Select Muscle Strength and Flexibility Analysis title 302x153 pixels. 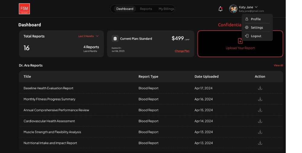[x=52, y=132]
